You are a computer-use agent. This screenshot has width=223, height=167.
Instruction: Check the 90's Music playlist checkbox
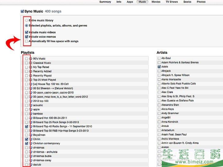[26, 59]
